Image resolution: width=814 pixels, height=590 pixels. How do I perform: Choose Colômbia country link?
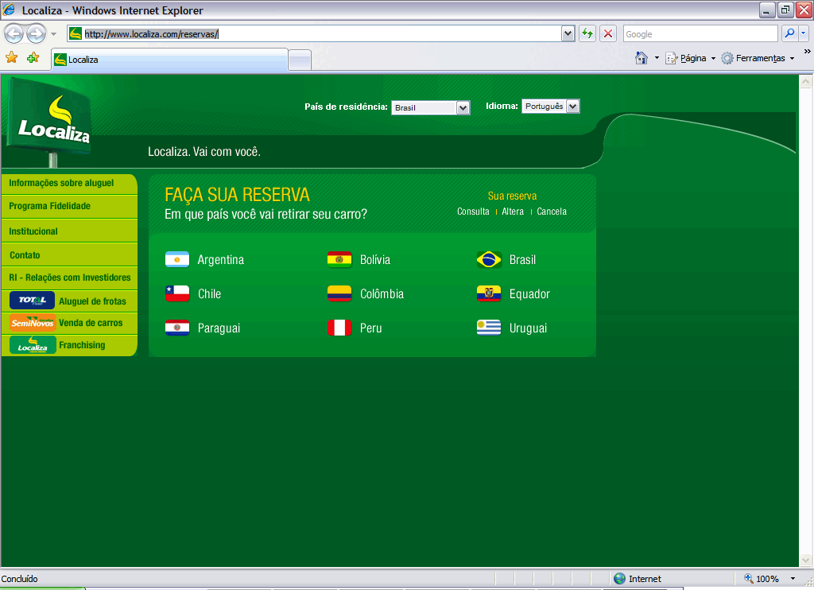tap(382, 294)
